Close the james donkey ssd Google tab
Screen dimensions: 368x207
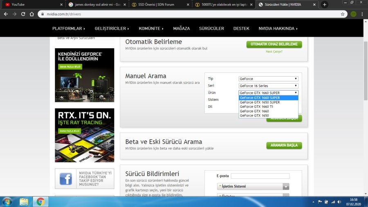click(125, 4)
